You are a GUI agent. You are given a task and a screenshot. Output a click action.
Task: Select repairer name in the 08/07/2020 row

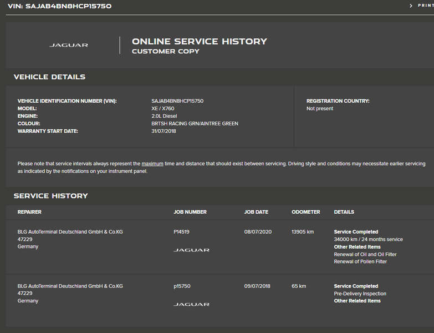click(x=70, y=232)
